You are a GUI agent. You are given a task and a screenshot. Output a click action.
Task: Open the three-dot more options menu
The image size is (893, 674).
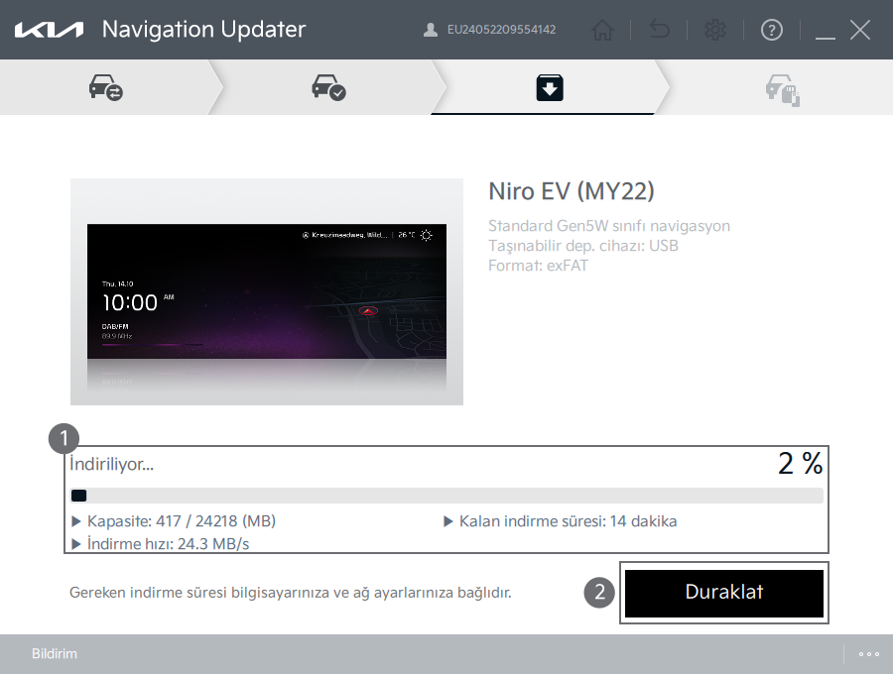[x=869, y=654]
